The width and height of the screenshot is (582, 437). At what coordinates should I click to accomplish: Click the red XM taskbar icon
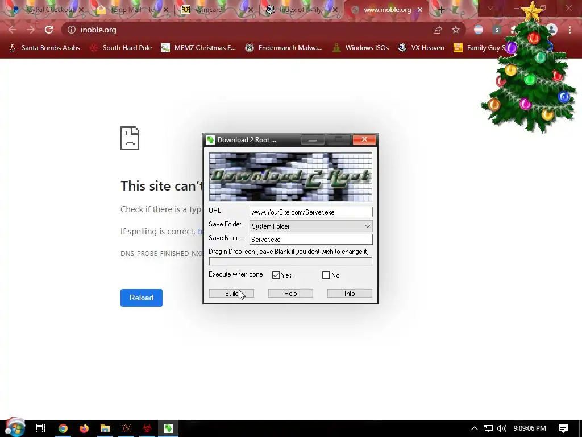click(126, 428)
